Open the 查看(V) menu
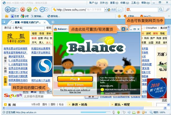 114,3
